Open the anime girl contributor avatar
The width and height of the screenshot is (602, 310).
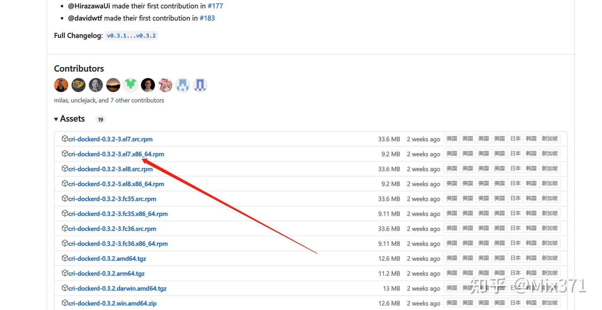click(x=165, y=85)
